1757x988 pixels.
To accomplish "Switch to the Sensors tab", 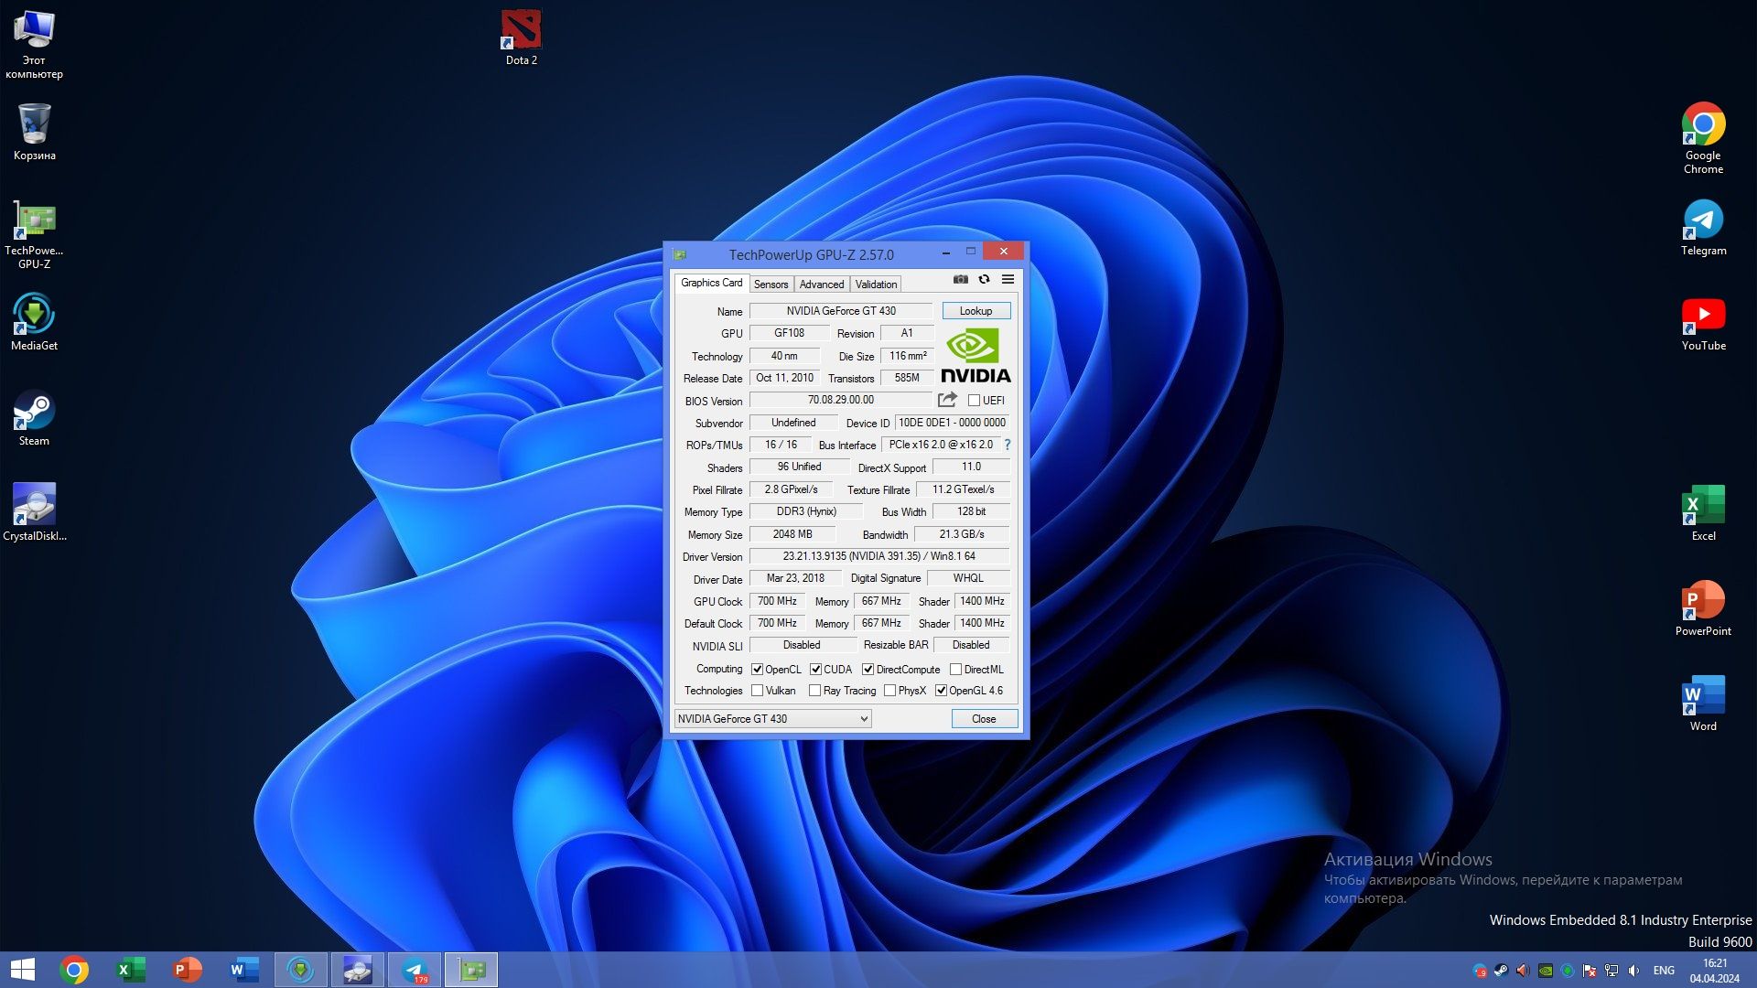I will (771, 284).
